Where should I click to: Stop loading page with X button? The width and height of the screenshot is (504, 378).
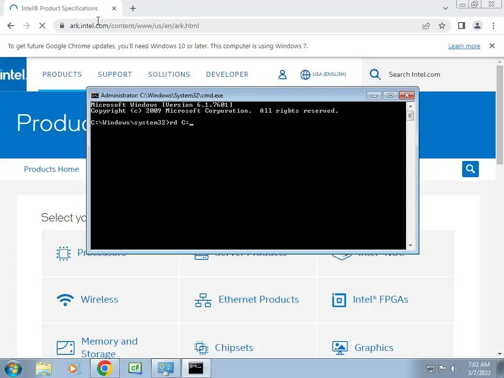pos(42,26)
